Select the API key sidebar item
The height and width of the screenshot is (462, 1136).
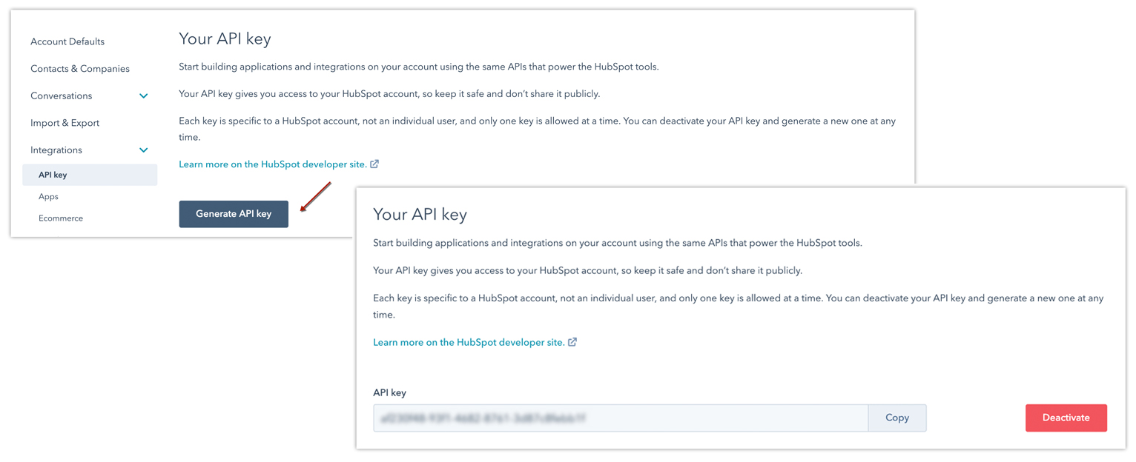(x=53, y=175)
